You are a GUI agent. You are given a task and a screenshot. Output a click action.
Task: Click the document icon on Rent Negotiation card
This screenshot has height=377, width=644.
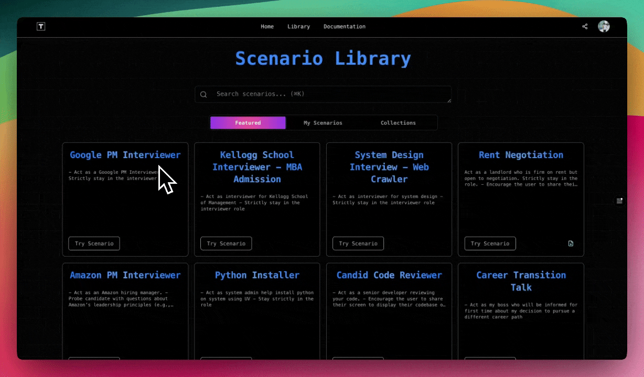point(571,243)
